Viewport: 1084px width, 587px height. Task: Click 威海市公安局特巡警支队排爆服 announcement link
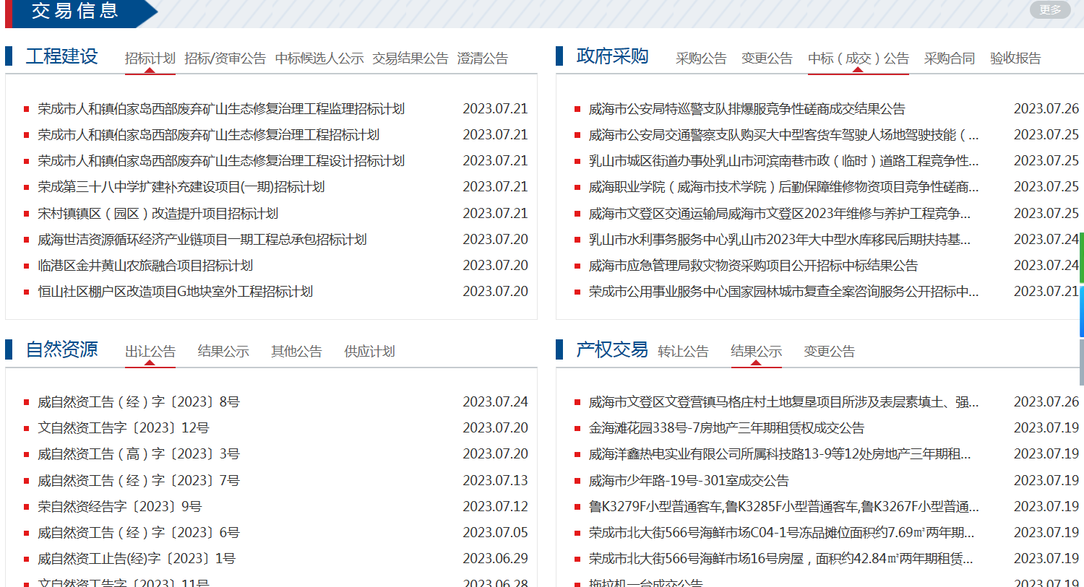[x=747, y=109]
